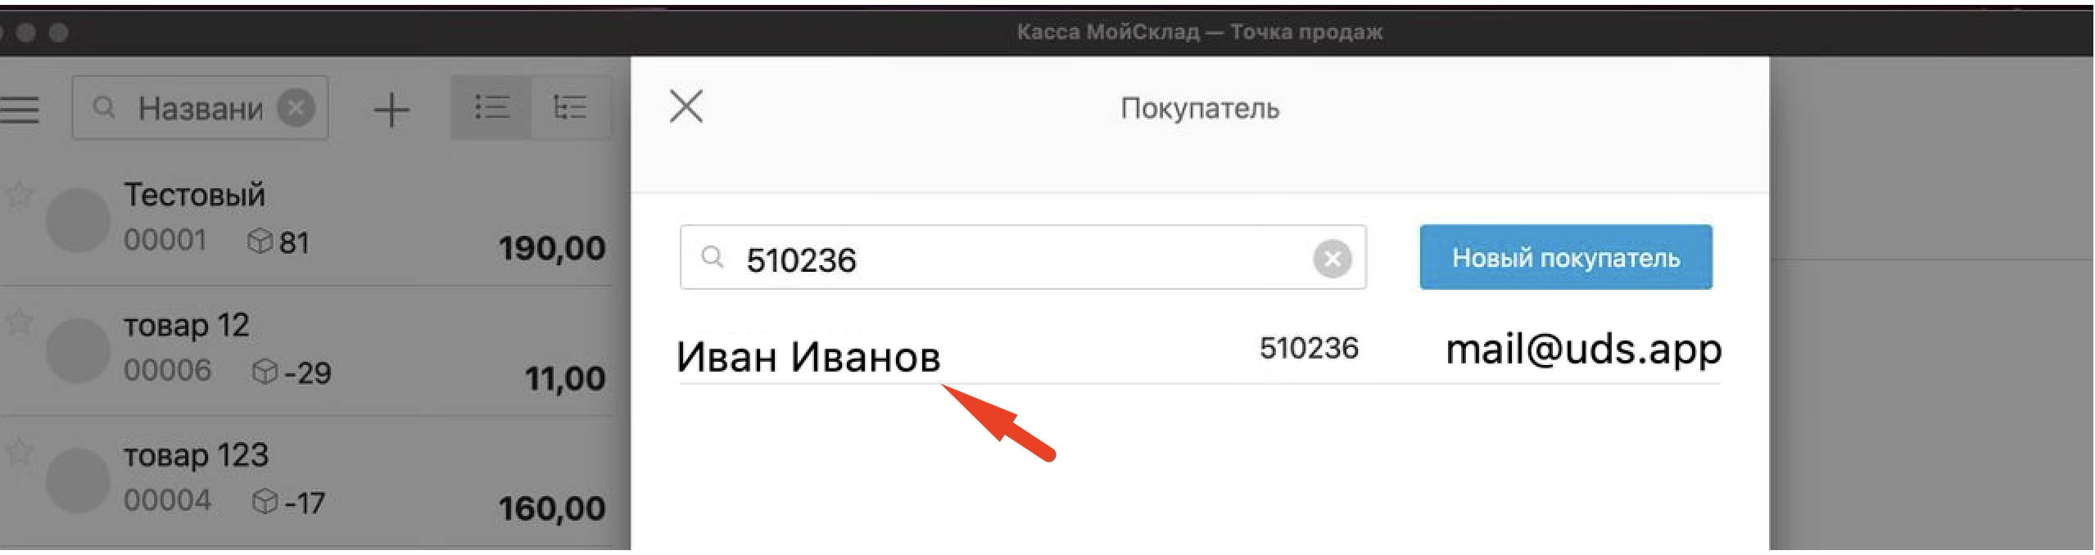Clear the product name search field
The width and height of the screenshot is (2095, 555).
click(x=296, y=108)
